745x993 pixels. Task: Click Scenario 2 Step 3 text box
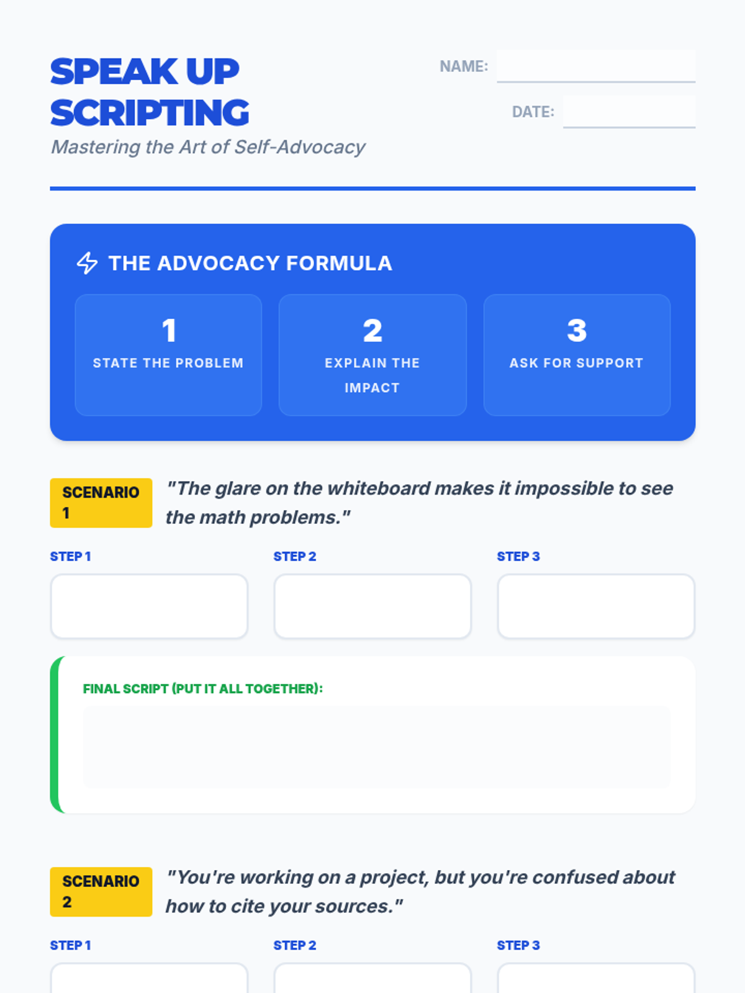tap(596, 978)
